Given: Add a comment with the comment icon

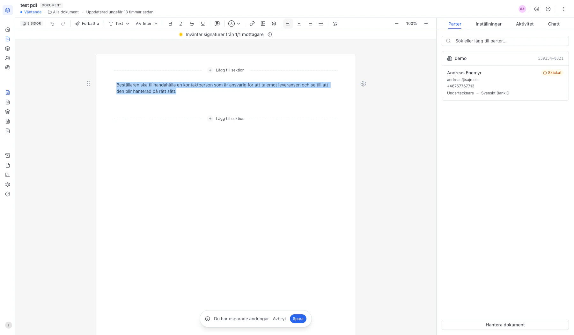Looking at the screenshot, I should tap(217, 24).
